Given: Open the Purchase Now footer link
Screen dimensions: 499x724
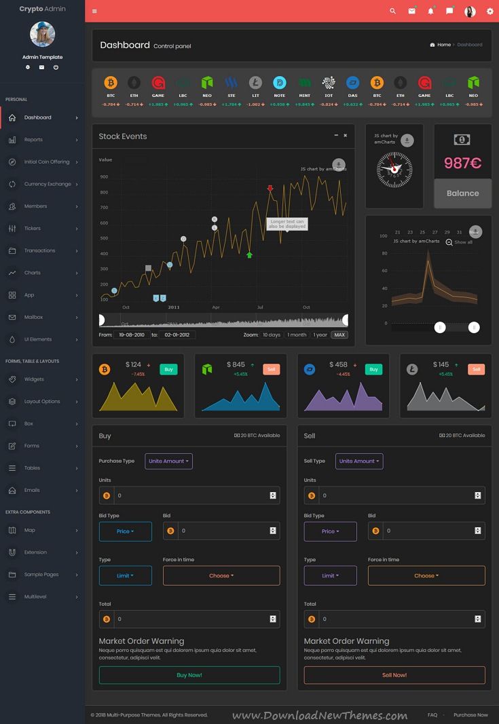Looking at the screenshot, I should [470, 715].
